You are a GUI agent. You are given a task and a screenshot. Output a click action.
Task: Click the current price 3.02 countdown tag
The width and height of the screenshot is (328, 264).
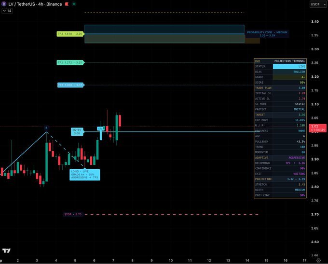point(318,128)
